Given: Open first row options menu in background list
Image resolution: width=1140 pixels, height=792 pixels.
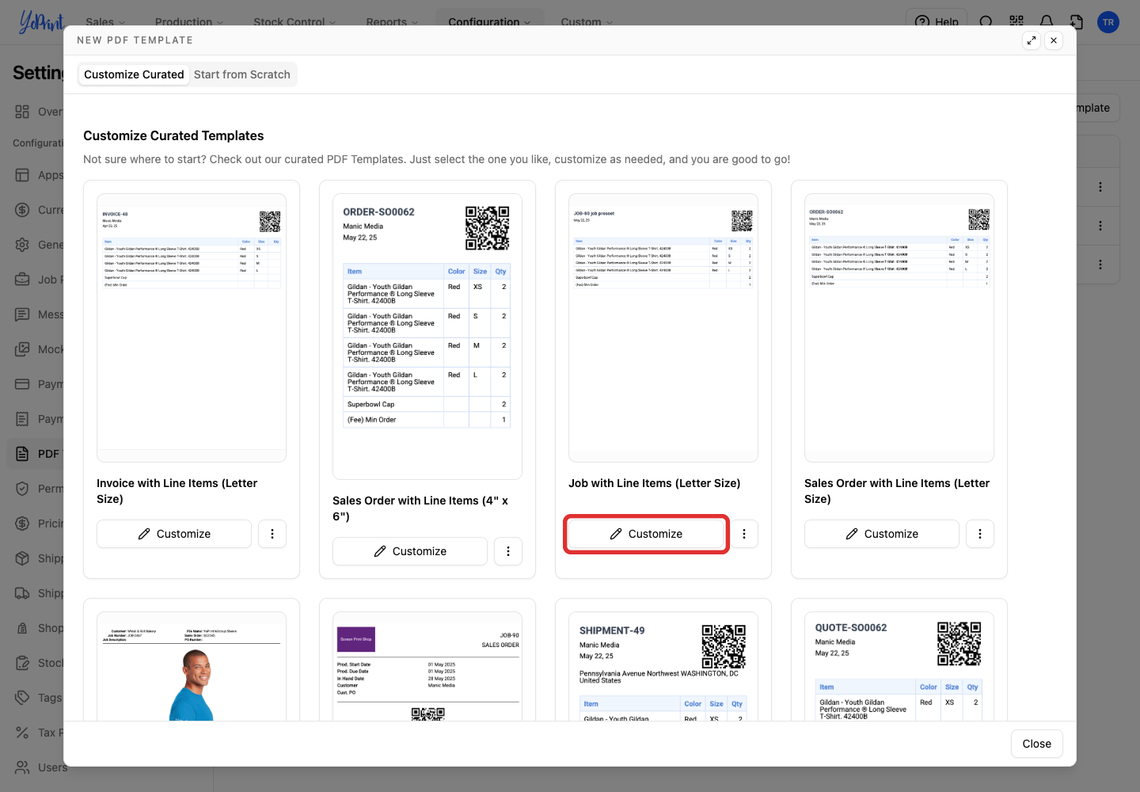Looking at the screenshot, I should click(x=1100, y=187).
